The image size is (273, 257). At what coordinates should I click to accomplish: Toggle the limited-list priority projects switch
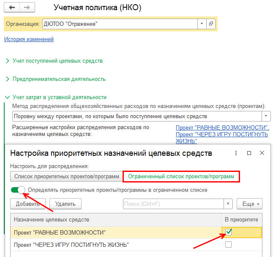[x=18, y=190]
